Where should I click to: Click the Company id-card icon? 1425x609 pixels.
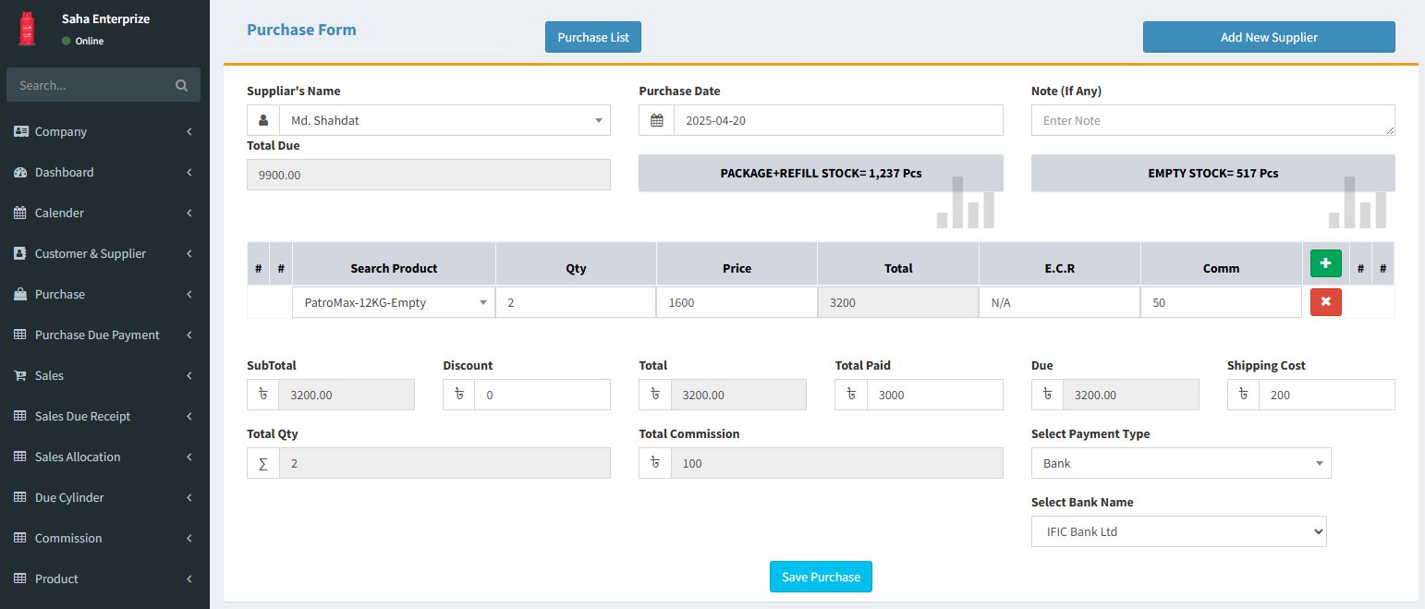tap(20, 131)
